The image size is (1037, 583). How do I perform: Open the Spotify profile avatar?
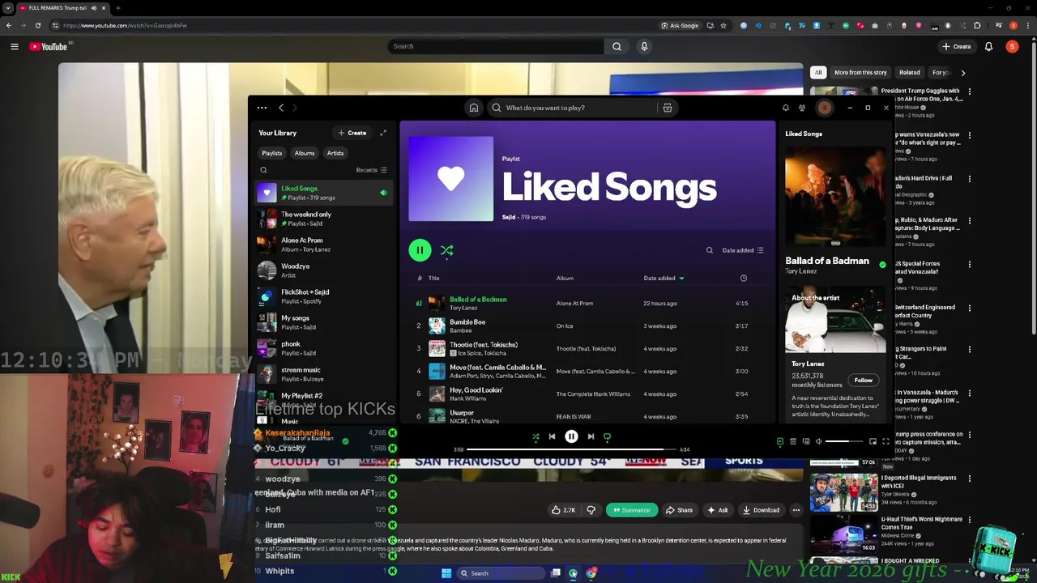pyautogui.click(x=825, y=108)
